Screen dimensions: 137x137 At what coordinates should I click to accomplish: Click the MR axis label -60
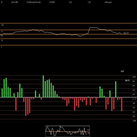pos(134,112)
